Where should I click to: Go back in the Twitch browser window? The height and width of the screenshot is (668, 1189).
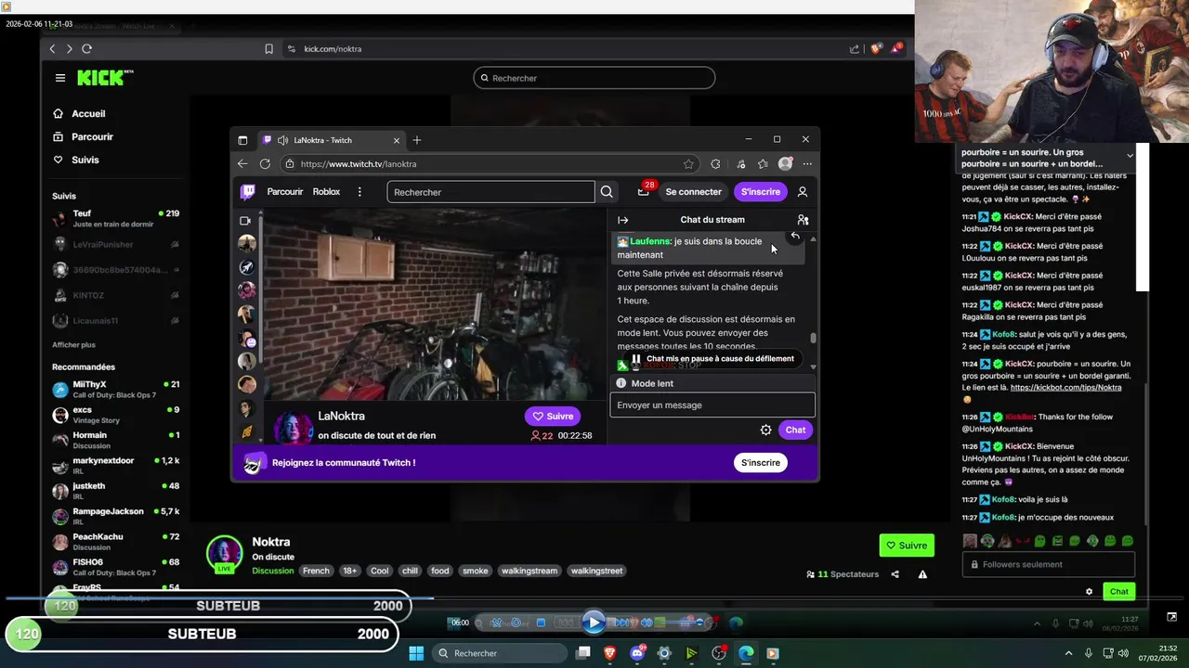click(x=242, y=164)
